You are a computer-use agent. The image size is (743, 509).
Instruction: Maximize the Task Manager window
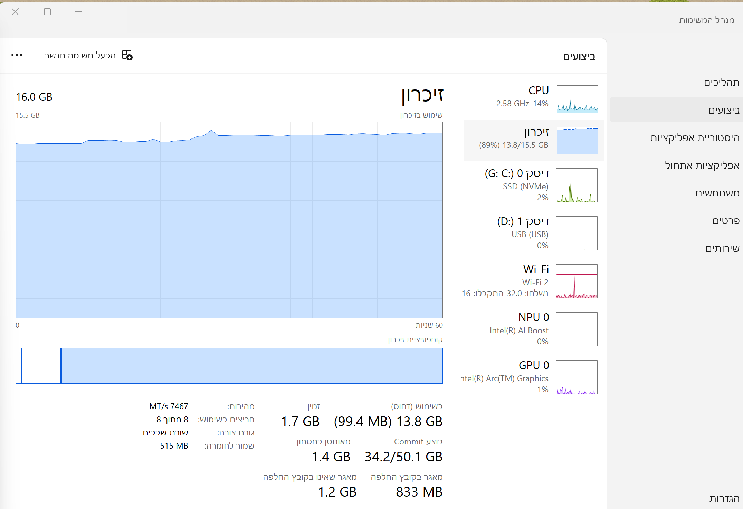pos(47,12)
